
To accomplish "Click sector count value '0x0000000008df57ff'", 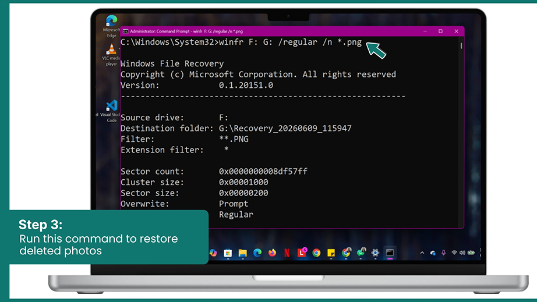I will pyautogui.click(x=263, y=171).
